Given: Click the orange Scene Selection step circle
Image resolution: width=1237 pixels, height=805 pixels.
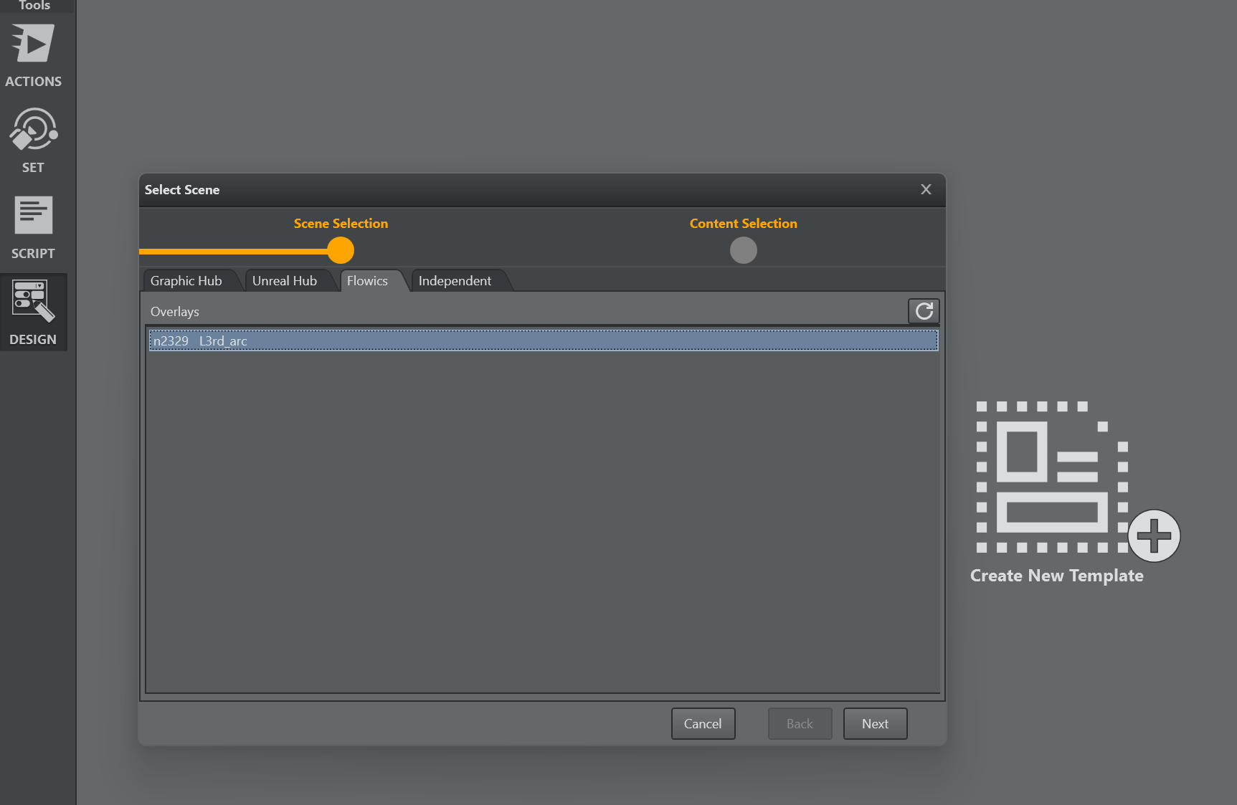Looking at the screenshot, I should click(x=341, y=250).
